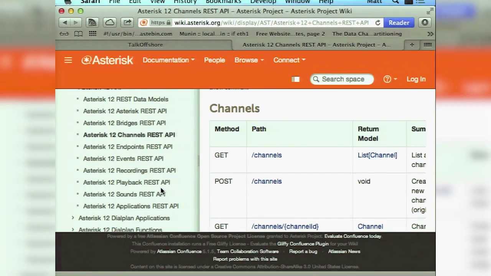Click the Team Collaboration Software footer link
This screenshot has height=276, width=491.
tap(248, 251)
